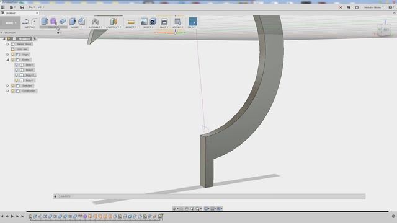
Task: Click the Construct plane icon
Action: [x=114, y=22]
